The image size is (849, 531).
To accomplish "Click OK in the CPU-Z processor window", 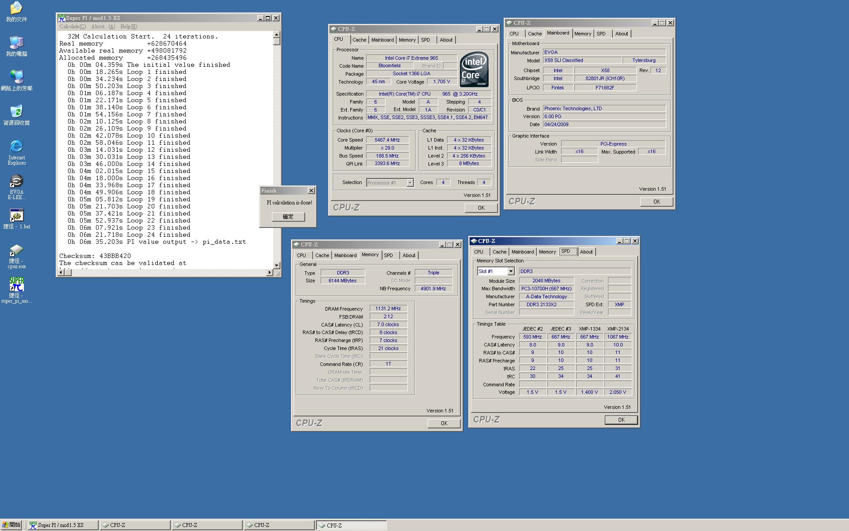I will coord(481,208).
